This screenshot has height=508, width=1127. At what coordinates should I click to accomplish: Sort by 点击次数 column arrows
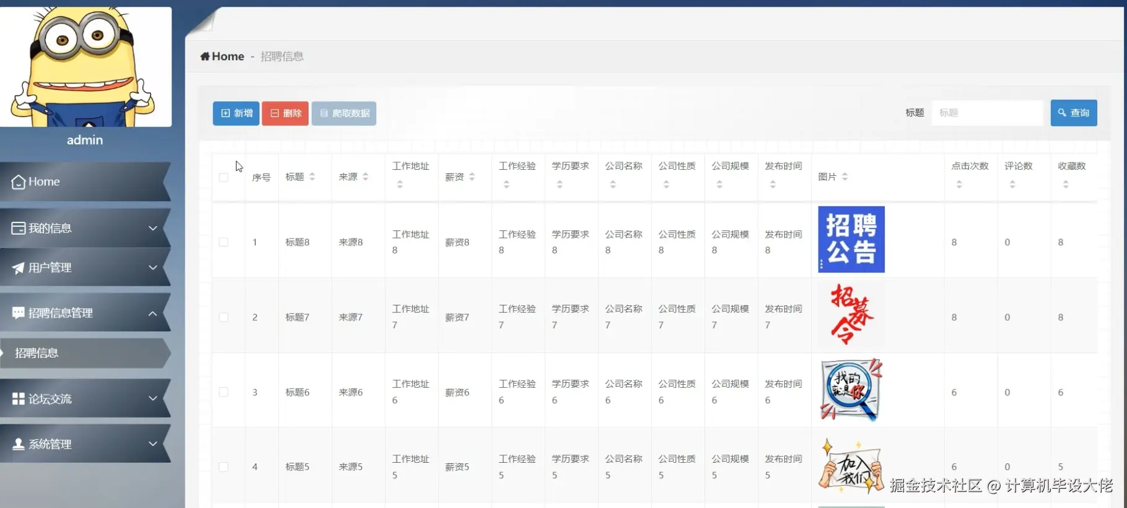click(959, 184)
